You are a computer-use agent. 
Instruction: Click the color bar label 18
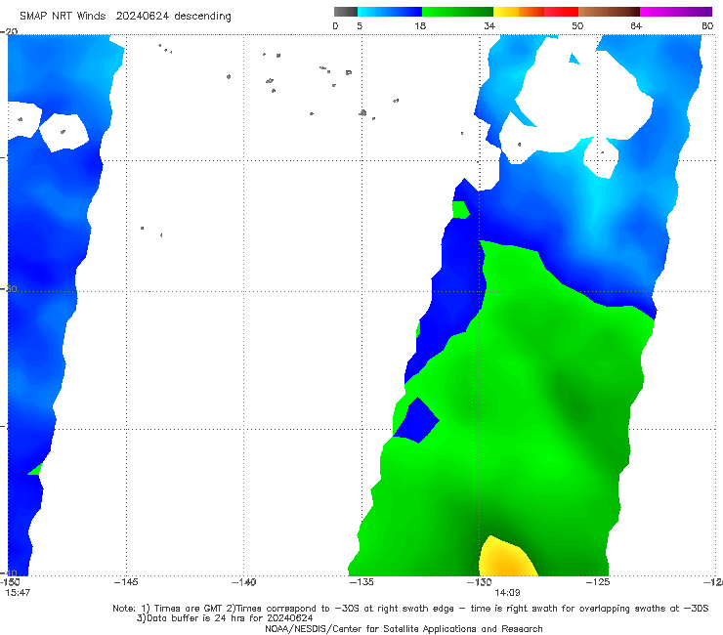[x=420, y=25]
